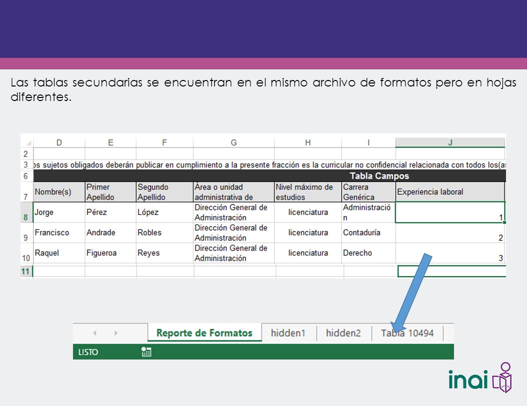Select column E header
This screenshot has height=406, width=527.
[x=110, y=142]
